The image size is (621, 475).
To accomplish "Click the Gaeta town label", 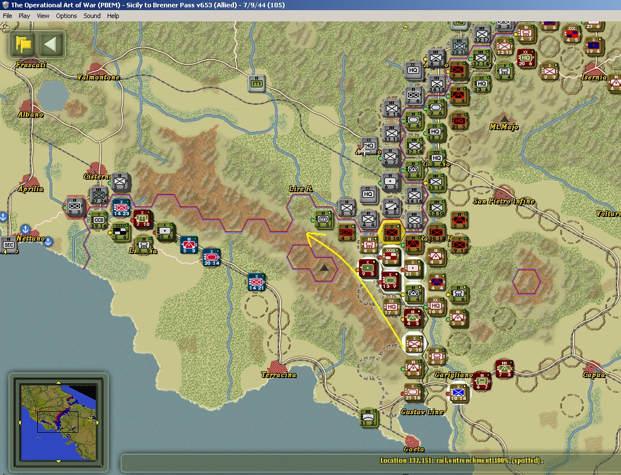I will pyautogui.click(x=414, y=449).
